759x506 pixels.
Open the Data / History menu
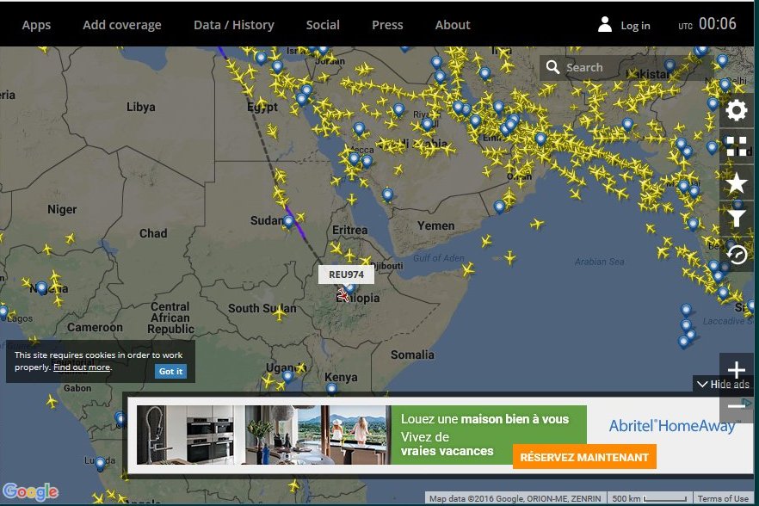pyautogui.click(x=233, y=25)
